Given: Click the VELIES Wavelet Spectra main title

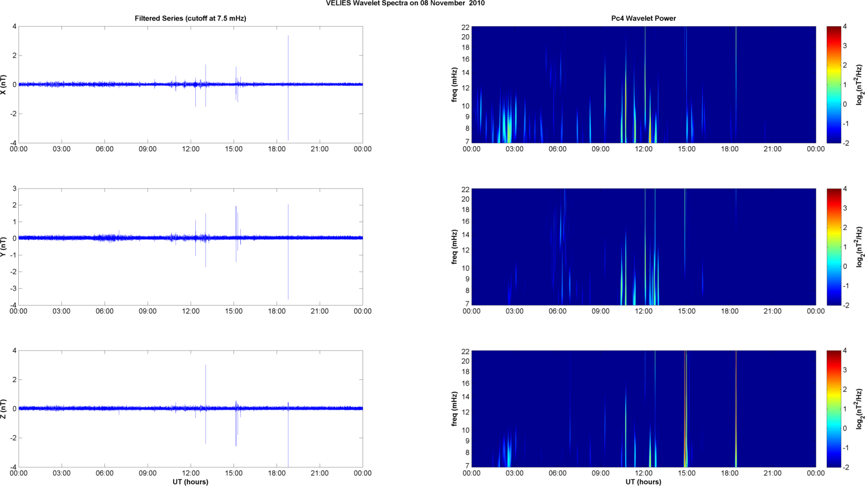Looking at the screenshot, I should [405, 3].
